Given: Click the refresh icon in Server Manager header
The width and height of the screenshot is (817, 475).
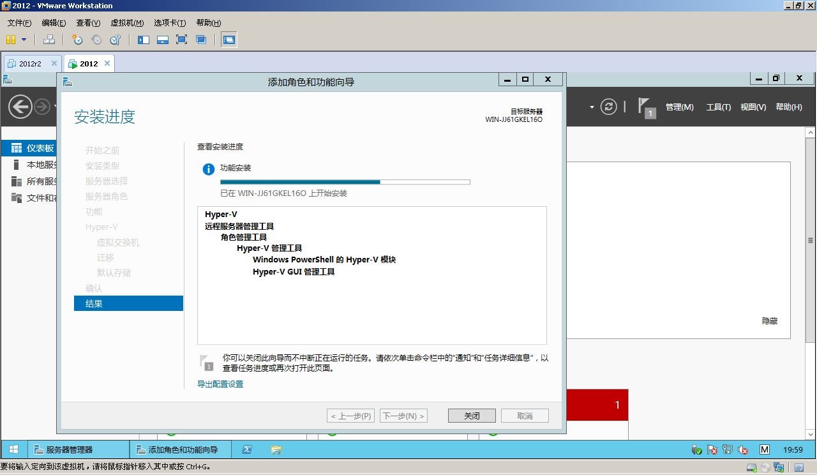Looking at the screenshot, I should [x=609, y=107].
